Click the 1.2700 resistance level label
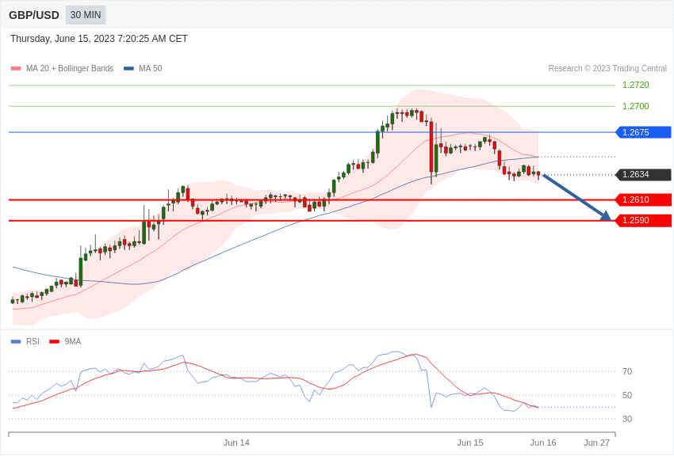Screen dimensions: 674x456 (635, 106)
